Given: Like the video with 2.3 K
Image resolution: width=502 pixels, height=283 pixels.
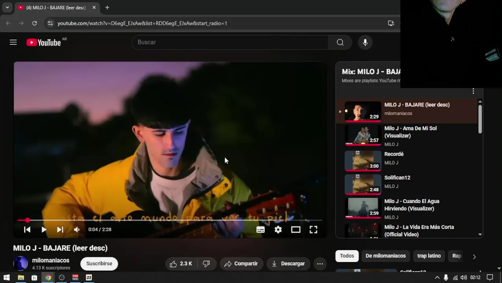Looking at the screenshot, I should tap(181, 264).
